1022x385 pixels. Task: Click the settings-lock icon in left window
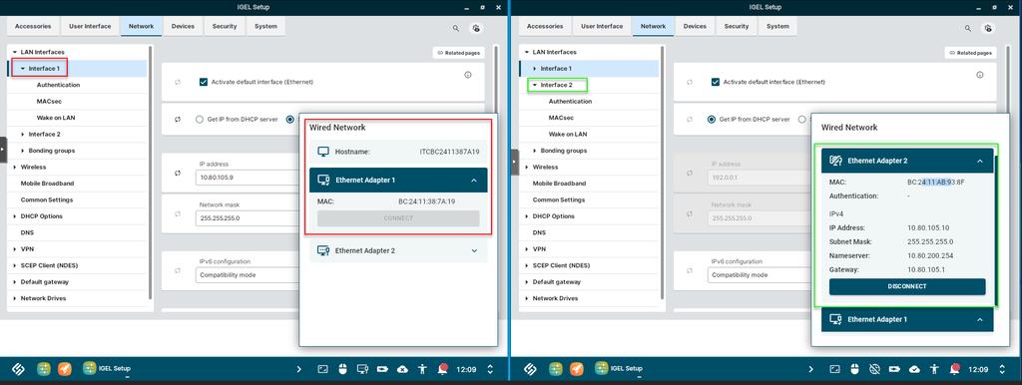pos(476,29)
